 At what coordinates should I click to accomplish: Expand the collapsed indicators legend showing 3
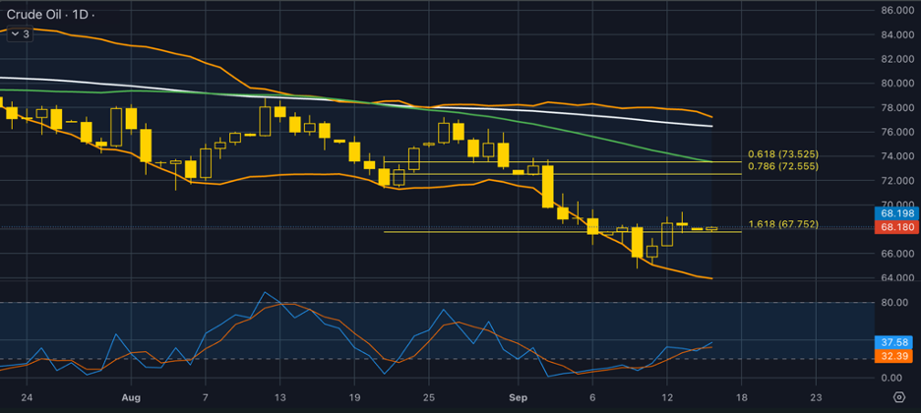(20, 34)
